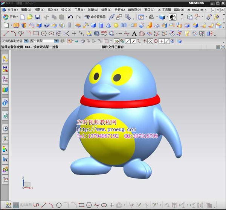Toggle End Point snapping
This screenshot has height=210, width=226.
point(128,41)
